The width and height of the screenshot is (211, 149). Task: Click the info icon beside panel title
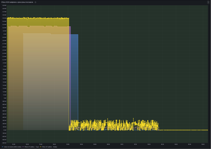[x=36, y=2]
